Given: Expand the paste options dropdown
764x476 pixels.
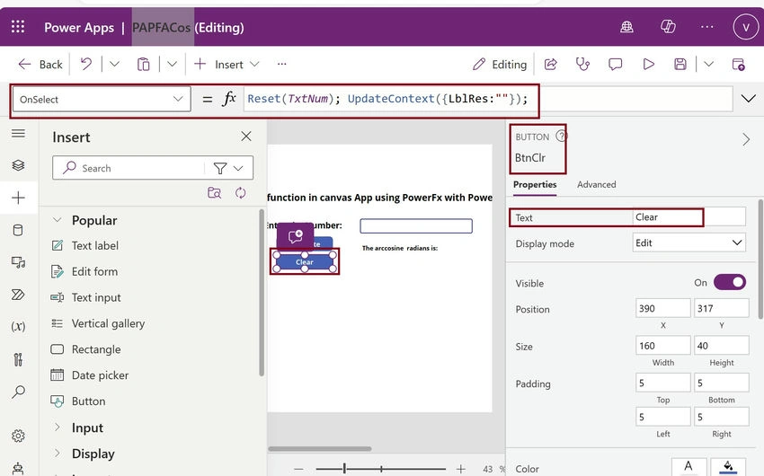Looking at the screenshot, I should click(x=172, y=64).
